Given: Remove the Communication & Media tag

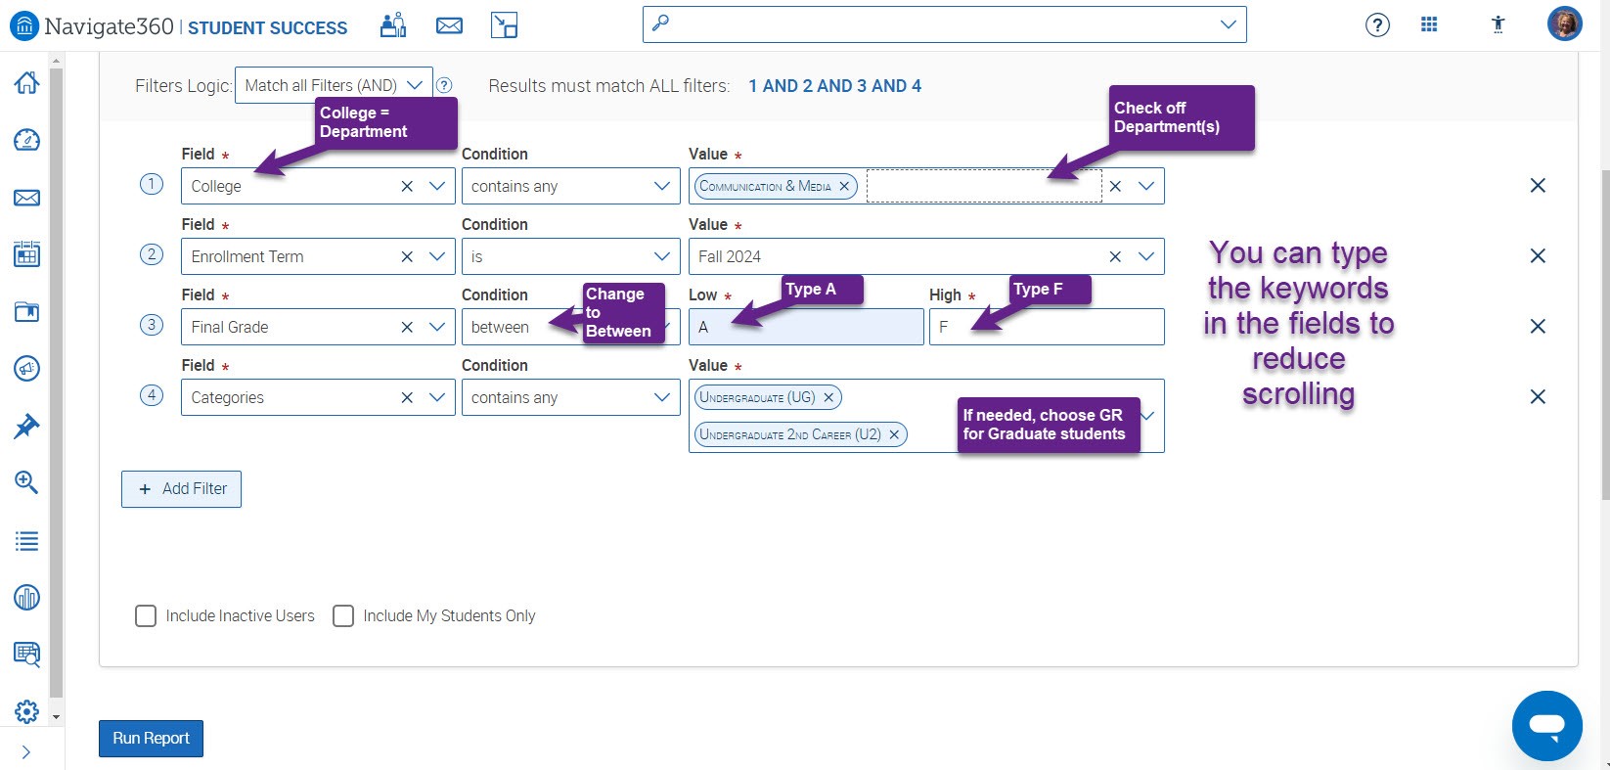Looking at the screenshot, I should click(x=844, y=186).
